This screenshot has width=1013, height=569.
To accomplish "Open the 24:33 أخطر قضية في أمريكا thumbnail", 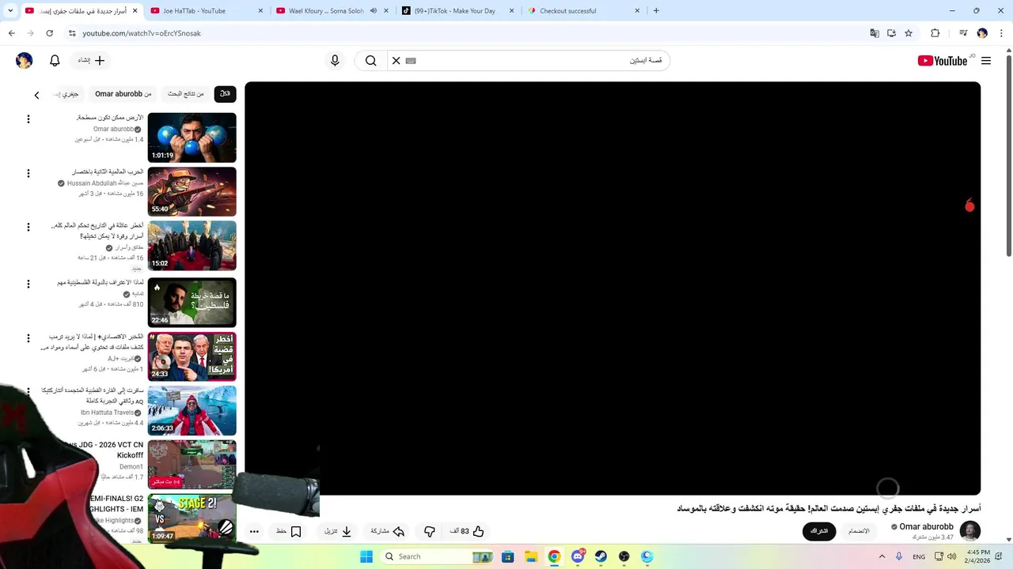I will tap(192, 356).
